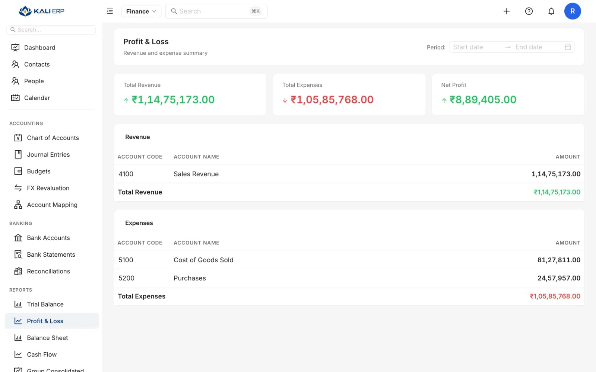Click Revenue table AMOUNT column header
Screen dimensions: 596x372
(x=568, y=157)
